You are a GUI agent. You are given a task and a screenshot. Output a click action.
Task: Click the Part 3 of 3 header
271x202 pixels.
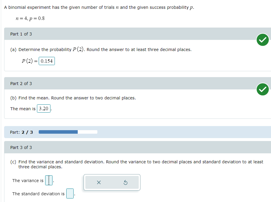(21, 147)
